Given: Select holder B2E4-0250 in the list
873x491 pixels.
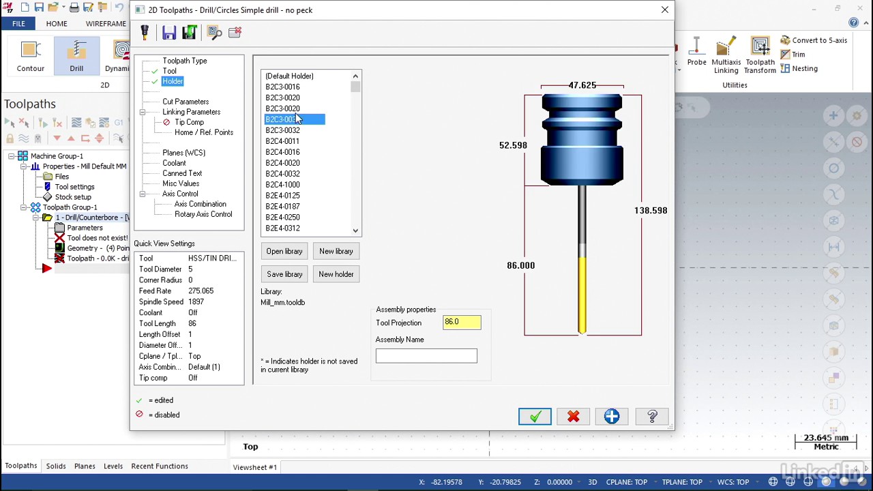Looking at the screenshot, I should pyautogui.click(x=282, y=218).
